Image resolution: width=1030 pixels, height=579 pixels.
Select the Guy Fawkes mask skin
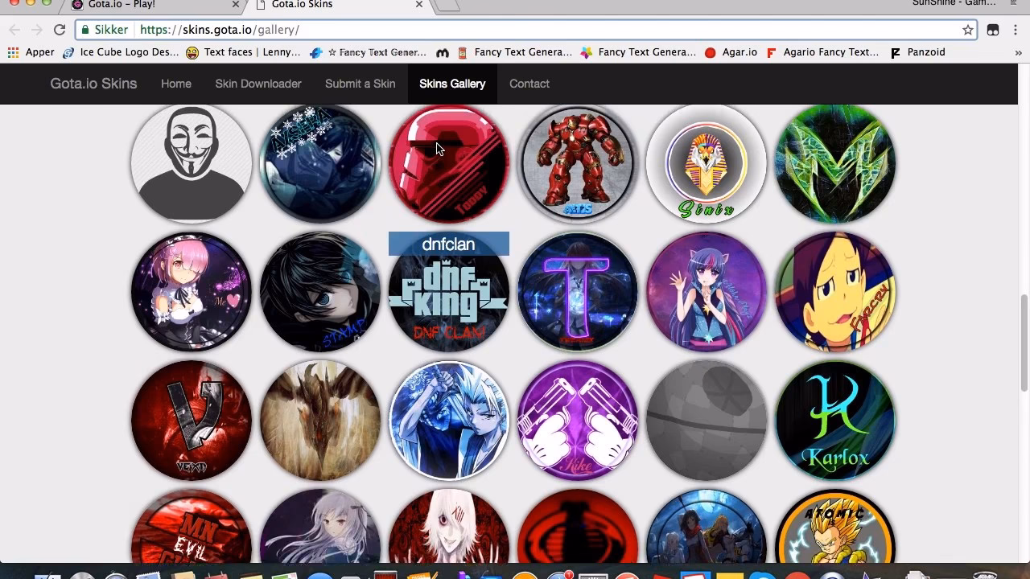click(192, 163)
